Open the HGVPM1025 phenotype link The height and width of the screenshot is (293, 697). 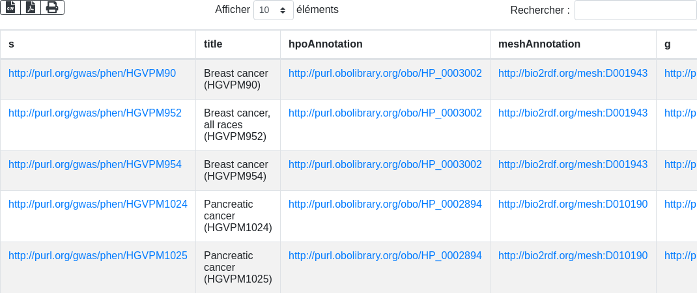click(x=98, y=256)
